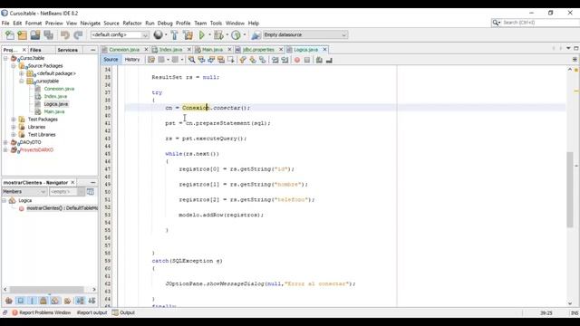Click the New File toolbar icon

pyautogui.click(x=10, y=35)
